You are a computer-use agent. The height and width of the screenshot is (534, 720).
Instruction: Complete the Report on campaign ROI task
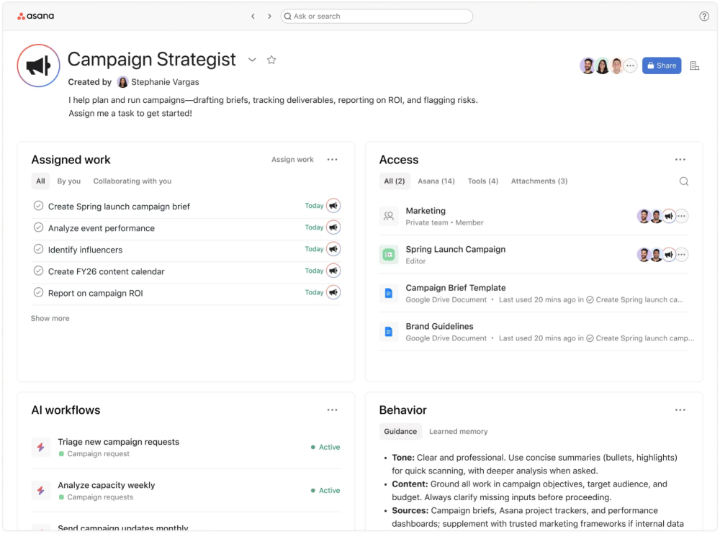click(x=39, y=293)
